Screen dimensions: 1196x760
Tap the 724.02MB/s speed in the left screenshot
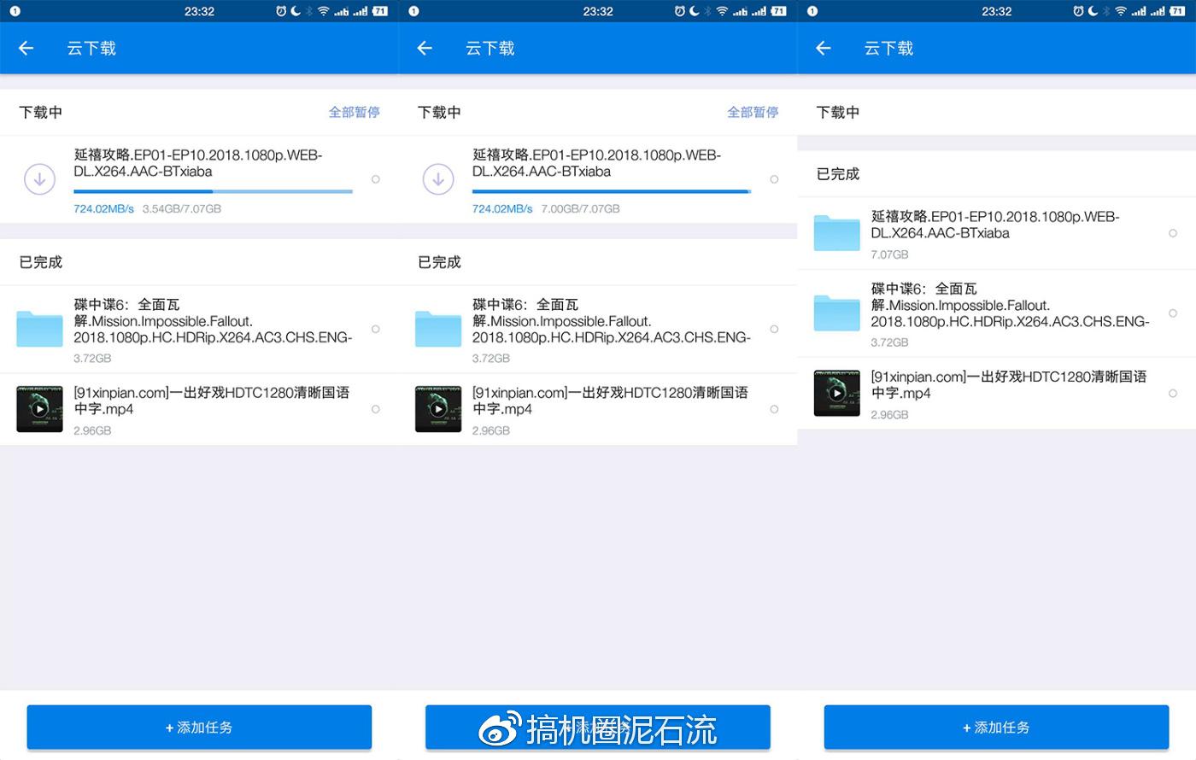tap(103, 209)
